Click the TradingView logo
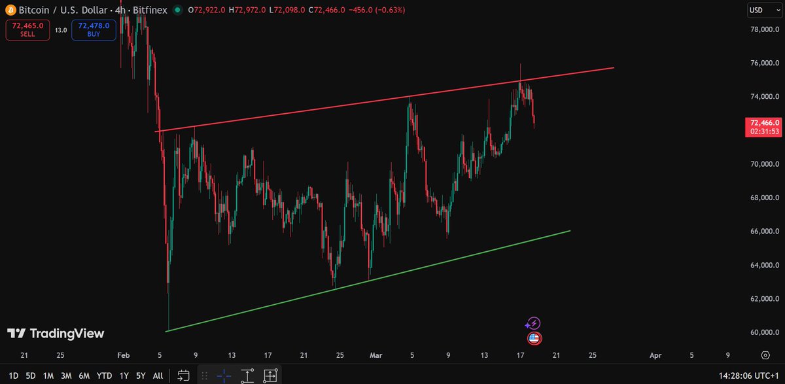 (56, 334)
